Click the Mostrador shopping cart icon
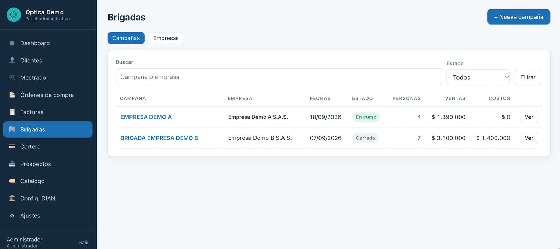The width and height of the screenshot is (560, 249). pos(12,77)
